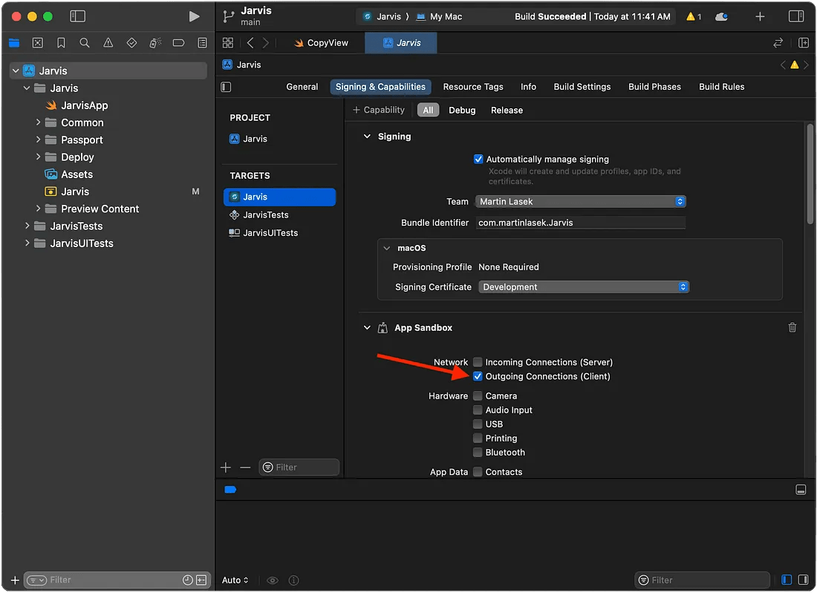Collapse the macOS signing group
This screenshot has height=593, width=817.
[x=387, y=249]
